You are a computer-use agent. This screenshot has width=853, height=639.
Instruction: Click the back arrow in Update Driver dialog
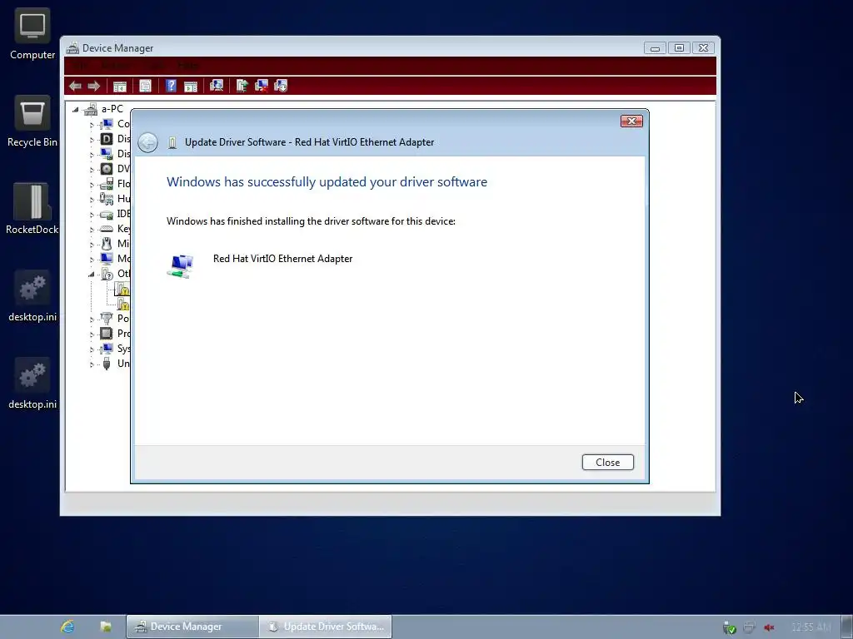pyautogui.click(x=147, y=142)
